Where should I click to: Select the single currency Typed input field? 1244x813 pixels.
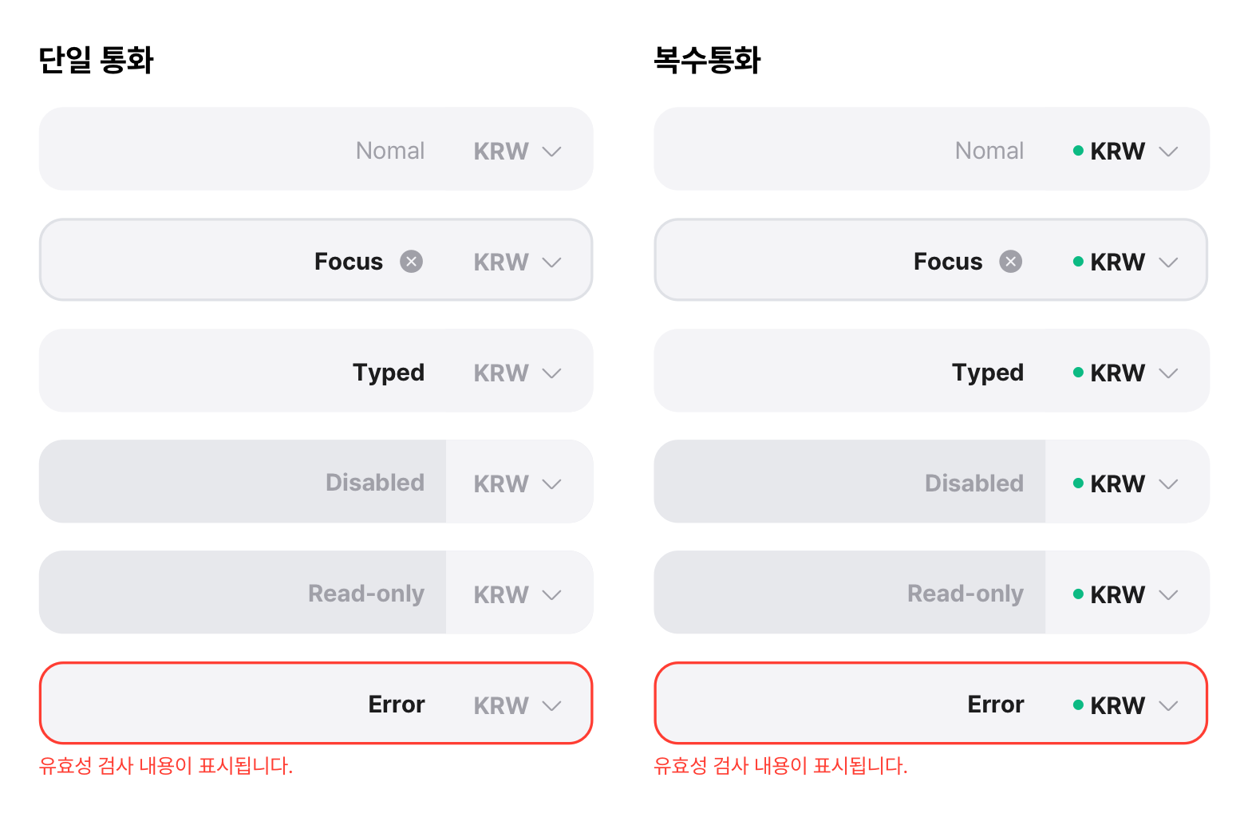(x=243, y=371)
